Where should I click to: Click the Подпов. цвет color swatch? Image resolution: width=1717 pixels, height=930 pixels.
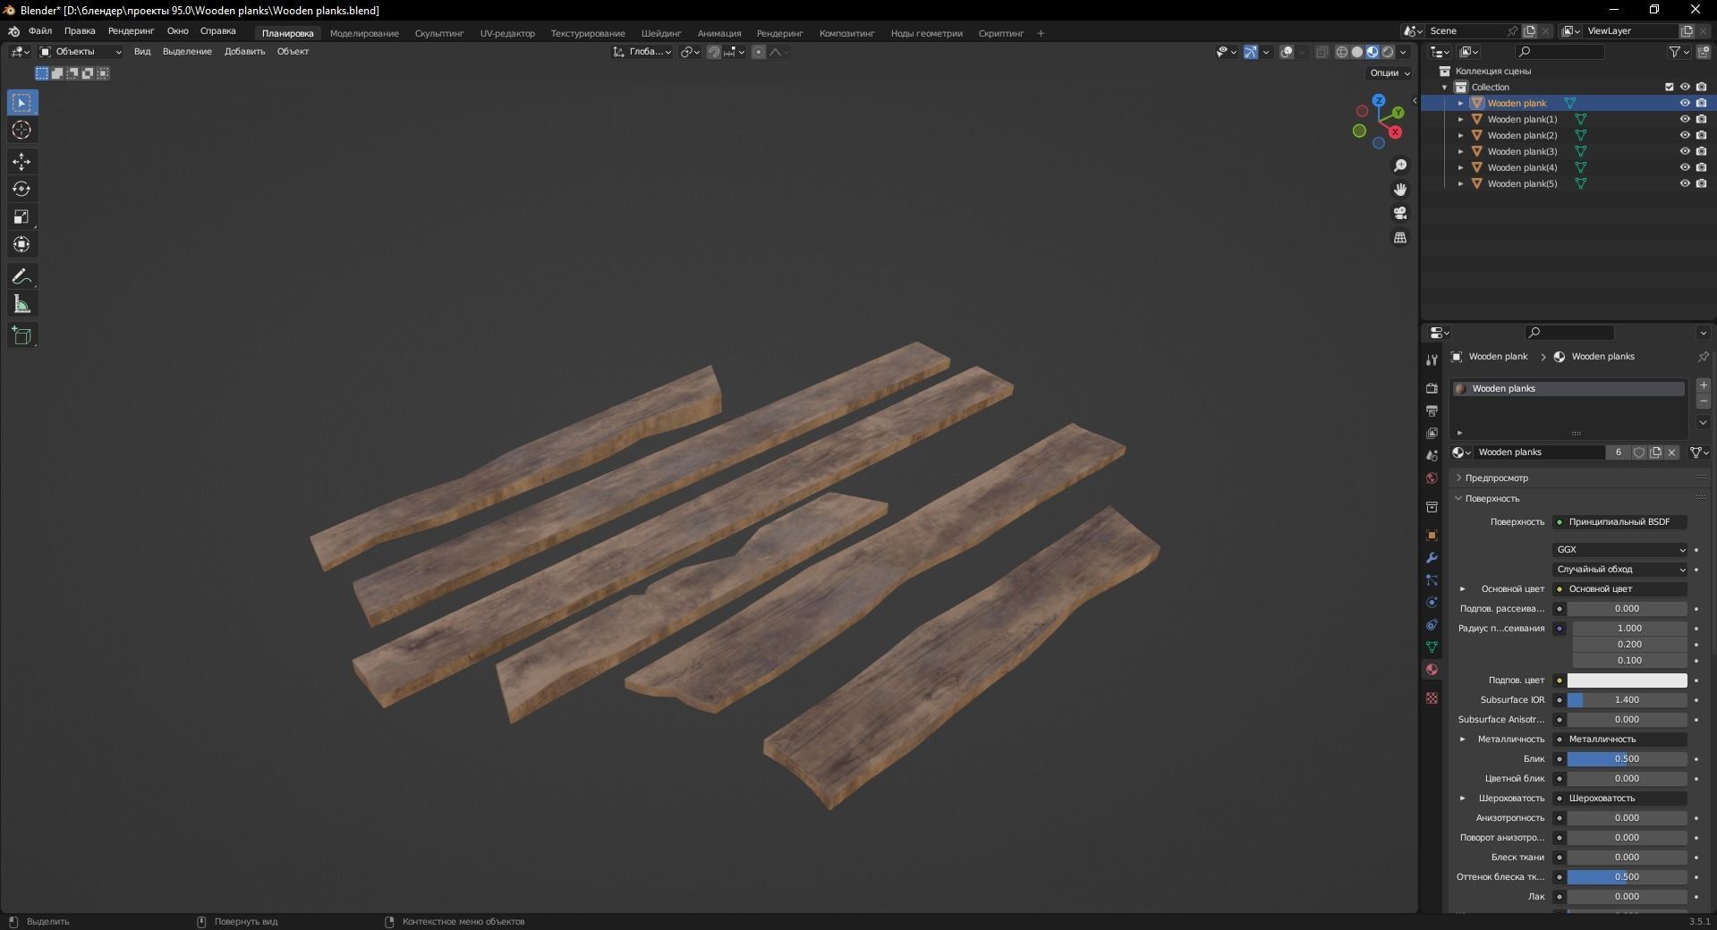(x=1625, y=681)
